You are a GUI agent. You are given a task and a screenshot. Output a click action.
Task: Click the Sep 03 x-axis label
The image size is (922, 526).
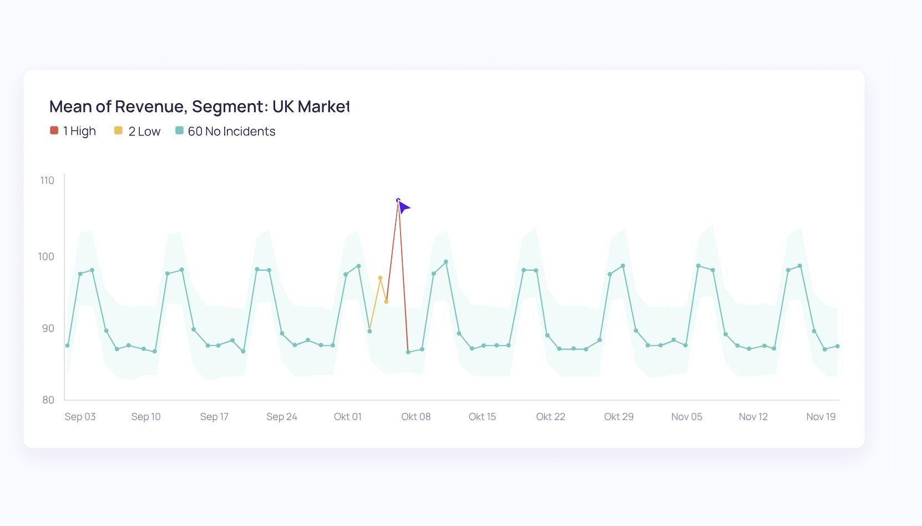click(80, 417)
